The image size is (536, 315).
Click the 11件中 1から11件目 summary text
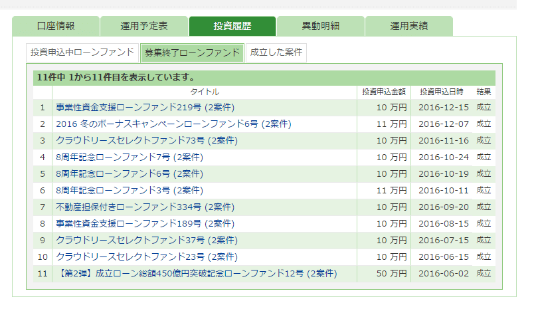pos(116,78)
